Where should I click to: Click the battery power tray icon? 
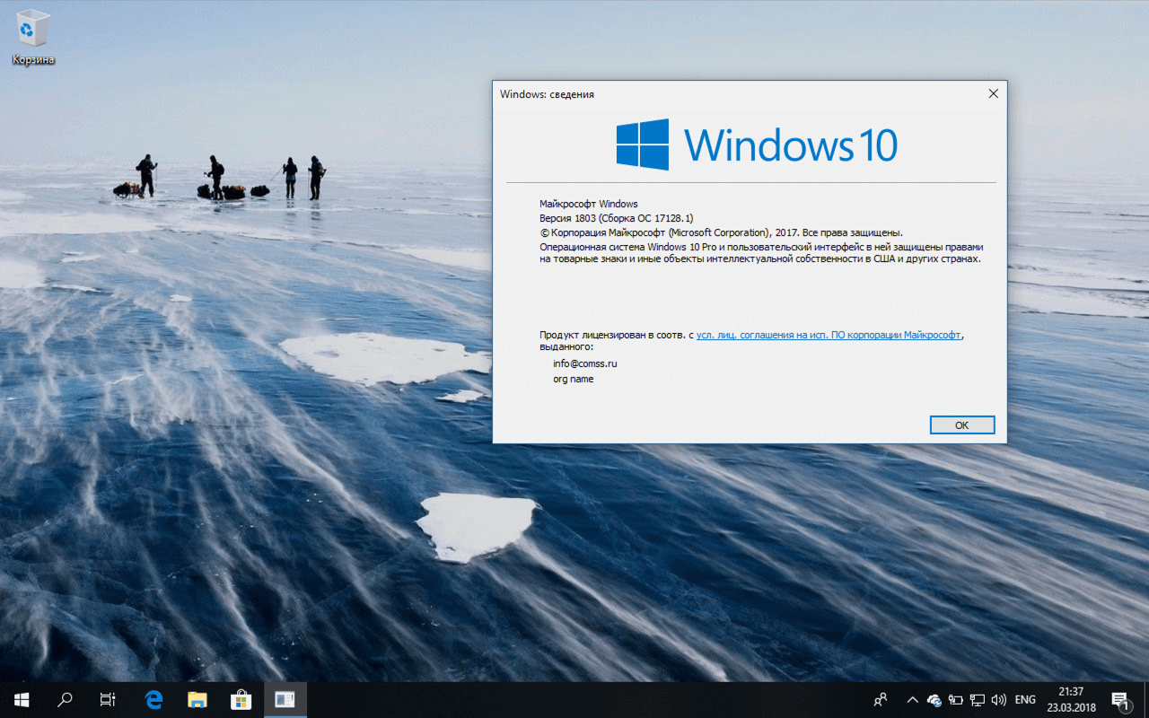(956, 700)
